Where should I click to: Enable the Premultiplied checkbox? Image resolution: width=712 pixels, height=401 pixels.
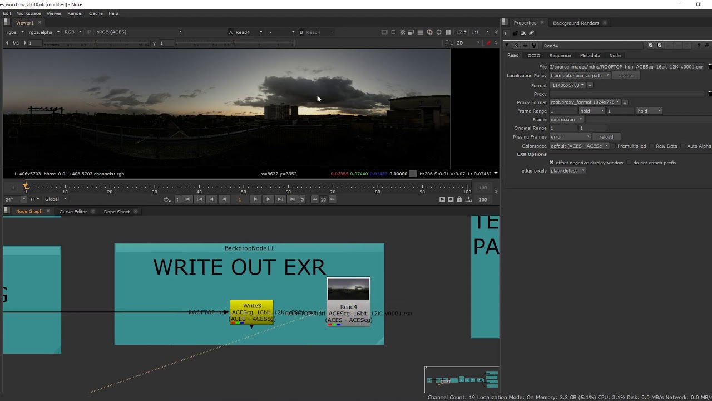(613, 146)
